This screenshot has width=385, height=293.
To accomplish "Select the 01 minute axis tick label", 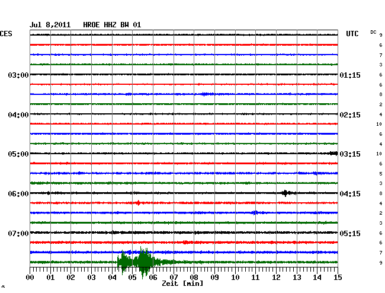I will [x=50, y=277].
